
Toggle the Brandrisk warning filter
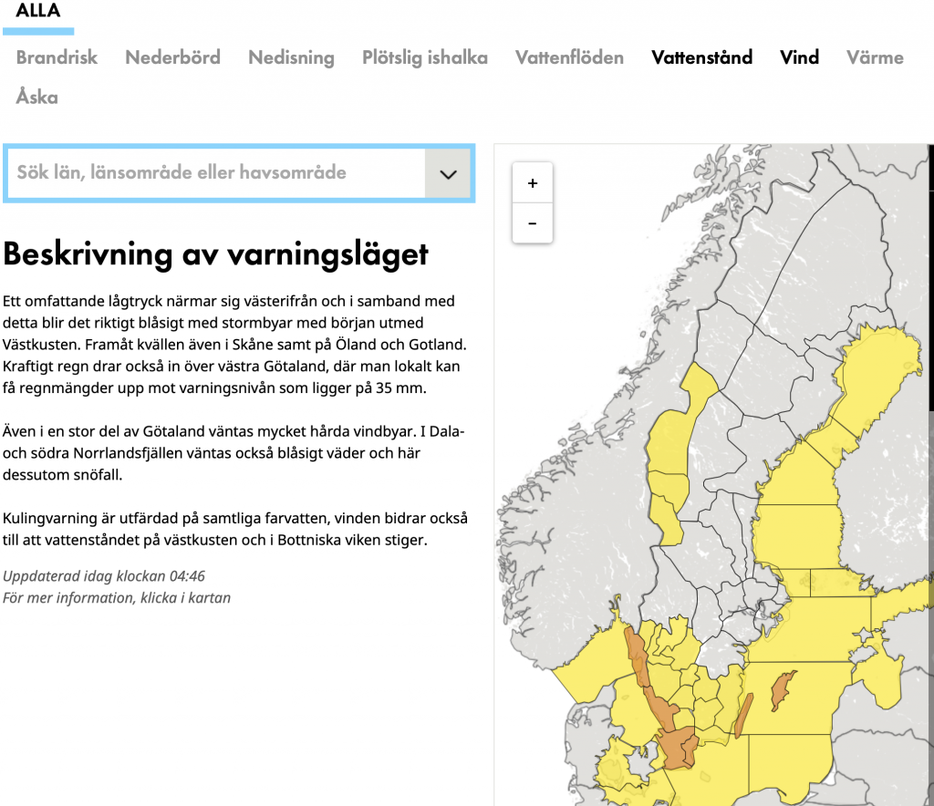[x=57, y=57]
